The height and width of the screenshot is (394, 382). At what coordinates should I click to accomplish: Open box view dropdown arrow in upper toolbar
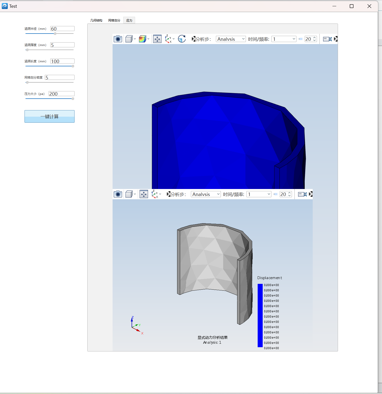(x=135, y=39)
